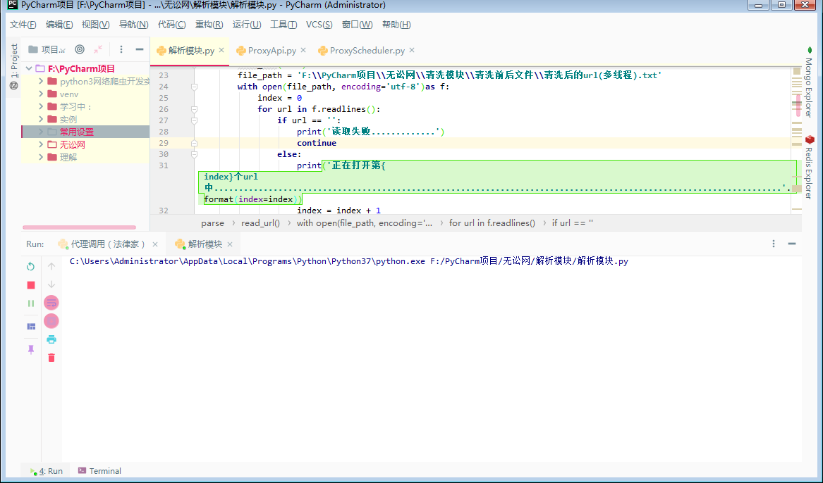This screenshot has width=823, height=483.
Task: Open the 窗口(W) menu
Action: click(357, 25)
